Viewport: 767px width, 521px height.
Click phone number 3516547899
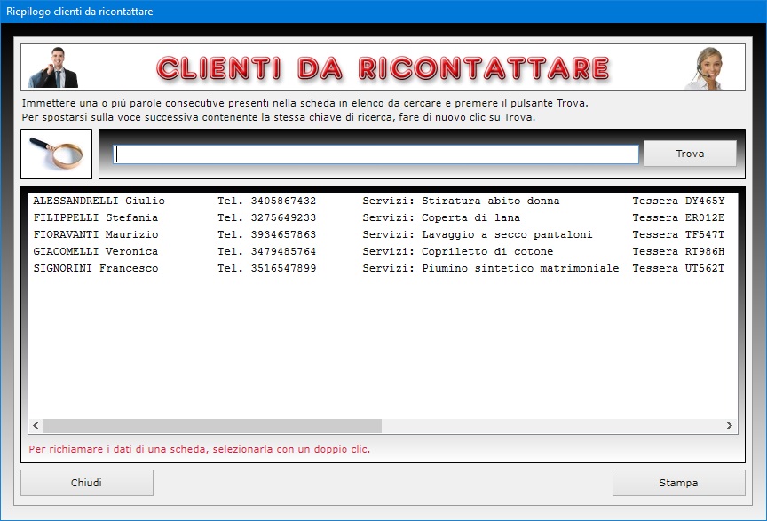point(283,268)
